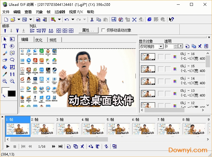
Task: Click the scissors Cut icon
Action: tap(92, 20)
